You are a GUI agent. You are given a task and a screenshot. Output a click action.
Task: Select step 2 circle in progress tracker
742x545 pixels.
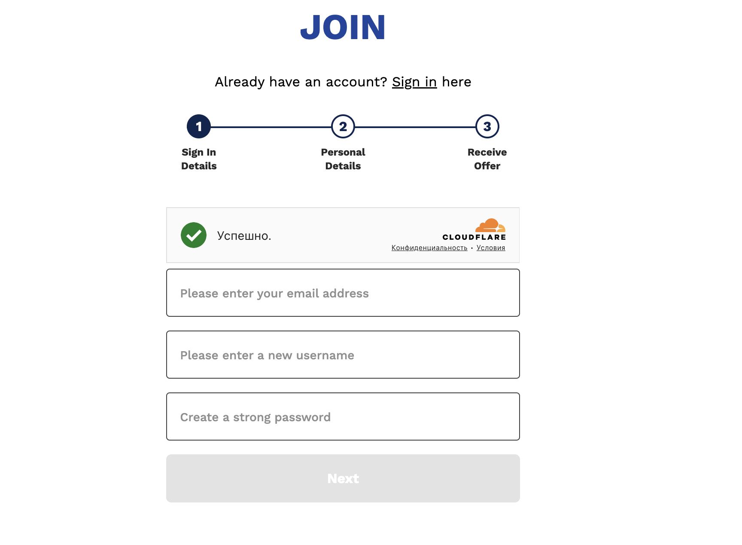point(343,126)
